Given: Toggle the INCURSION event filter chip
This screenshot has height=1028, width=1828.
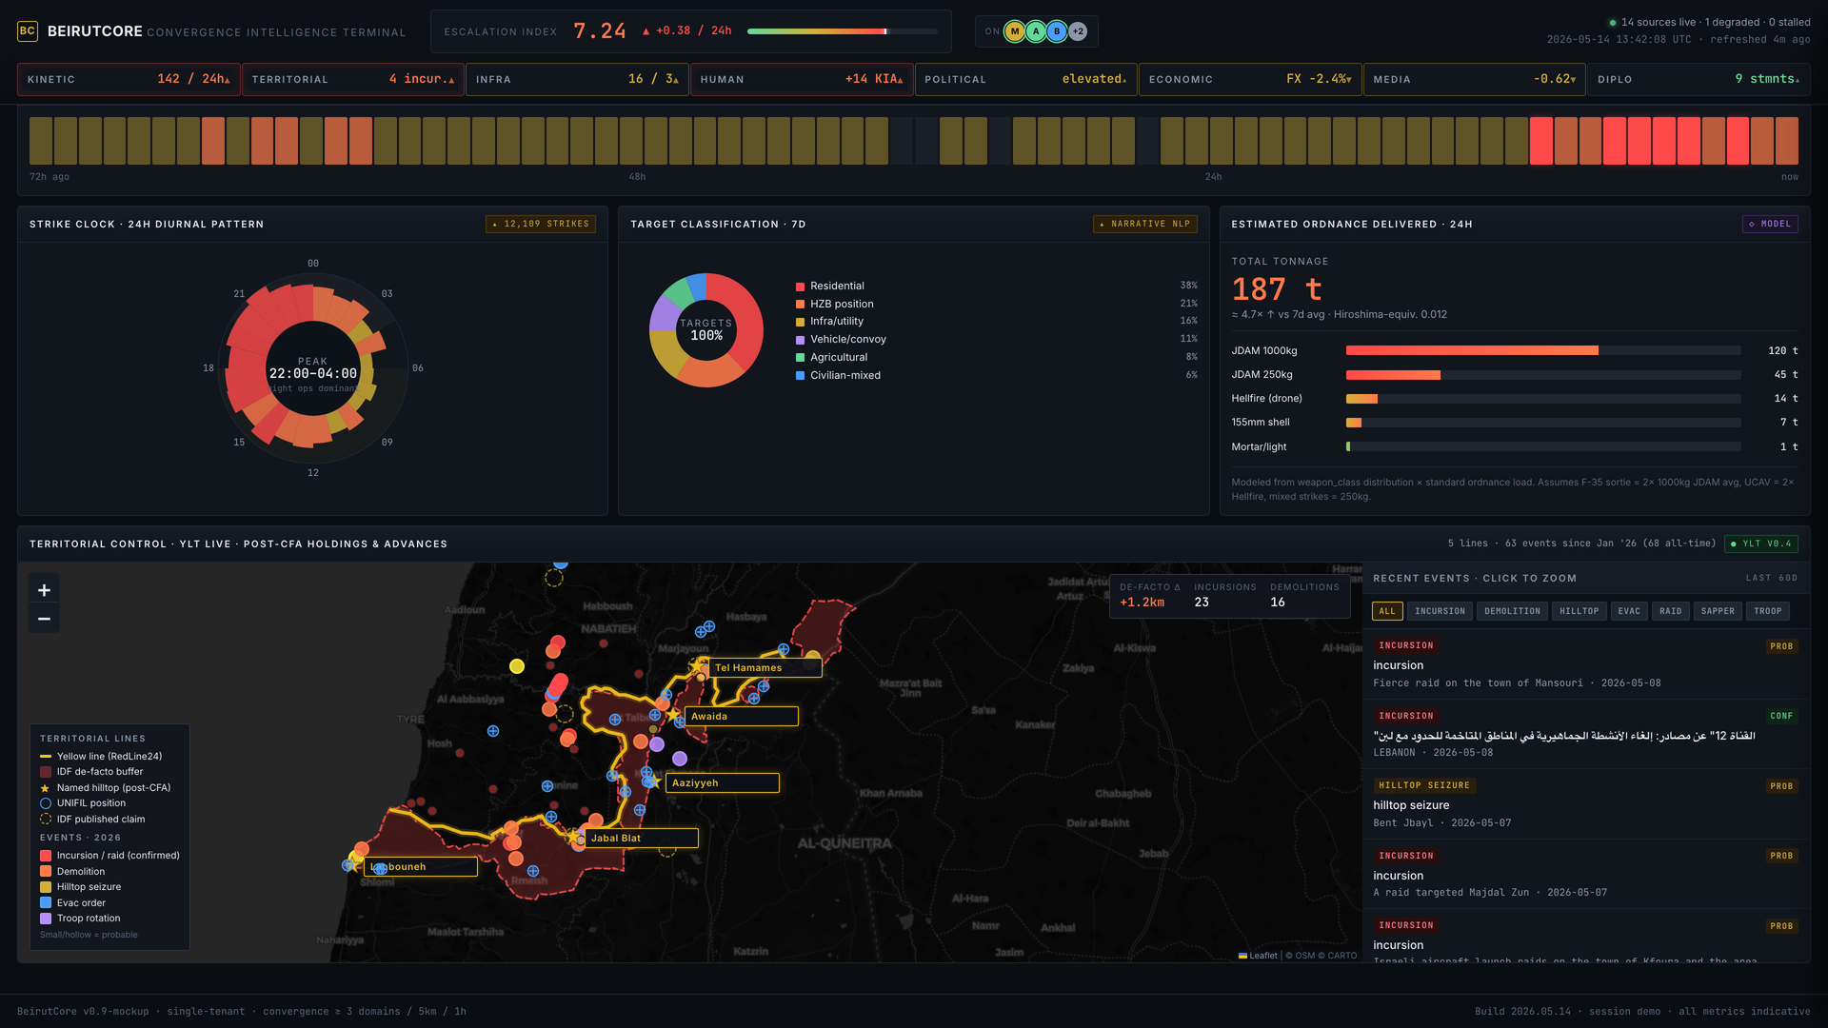Looking at the screenshot, I should [x=1440, y=611].
